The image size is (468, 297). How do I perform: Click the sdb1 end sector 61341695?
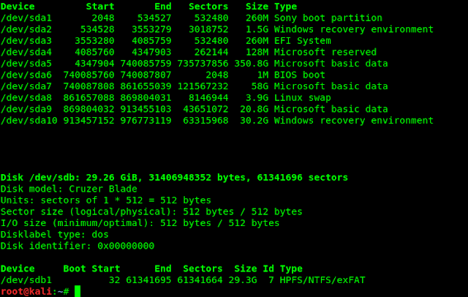tap(148, 280)
